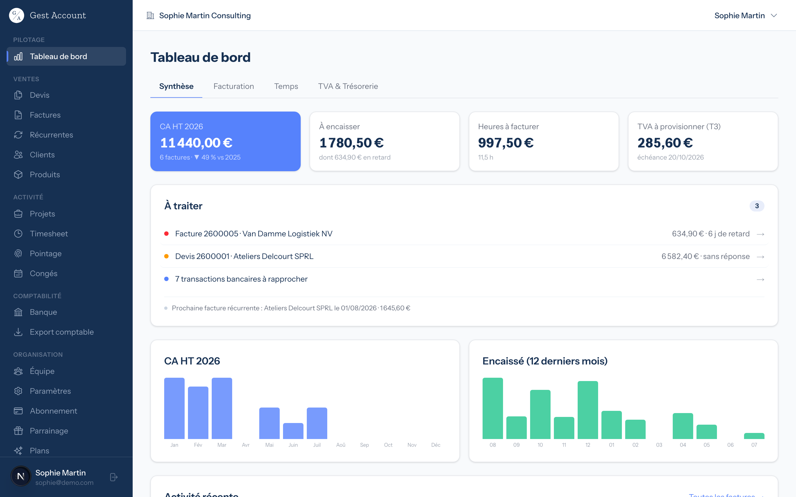Click '634,90 € · 6 j de retard' text
The image size is (796, 497).
point(711,234)
